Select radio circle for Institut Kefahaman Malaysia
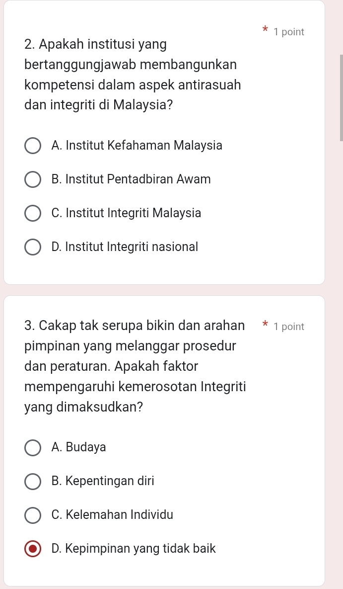 (x=33, y=146)
